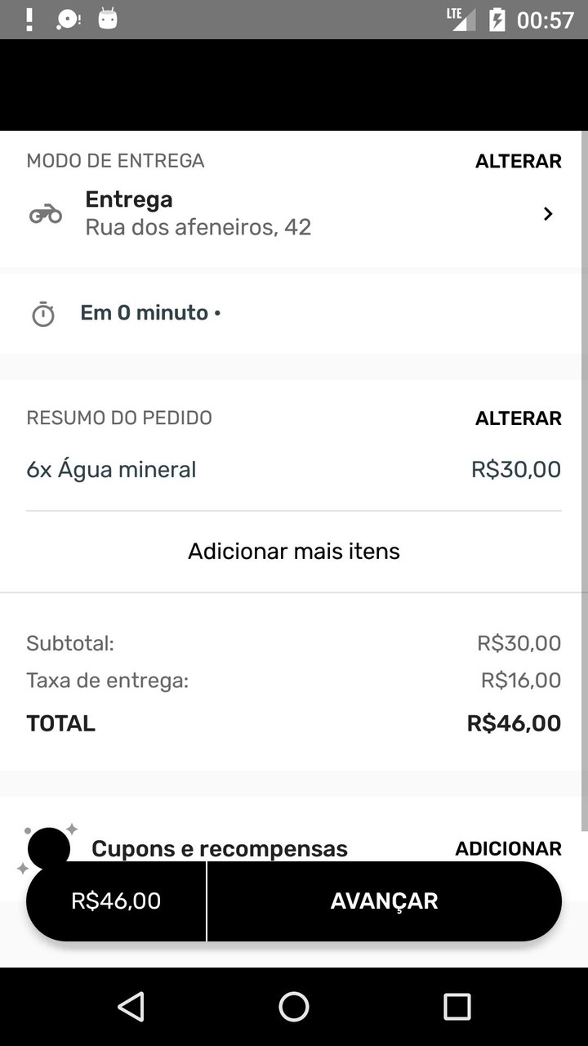
Task: Expand delivery address chevron arrow
Action: (548, 214)
